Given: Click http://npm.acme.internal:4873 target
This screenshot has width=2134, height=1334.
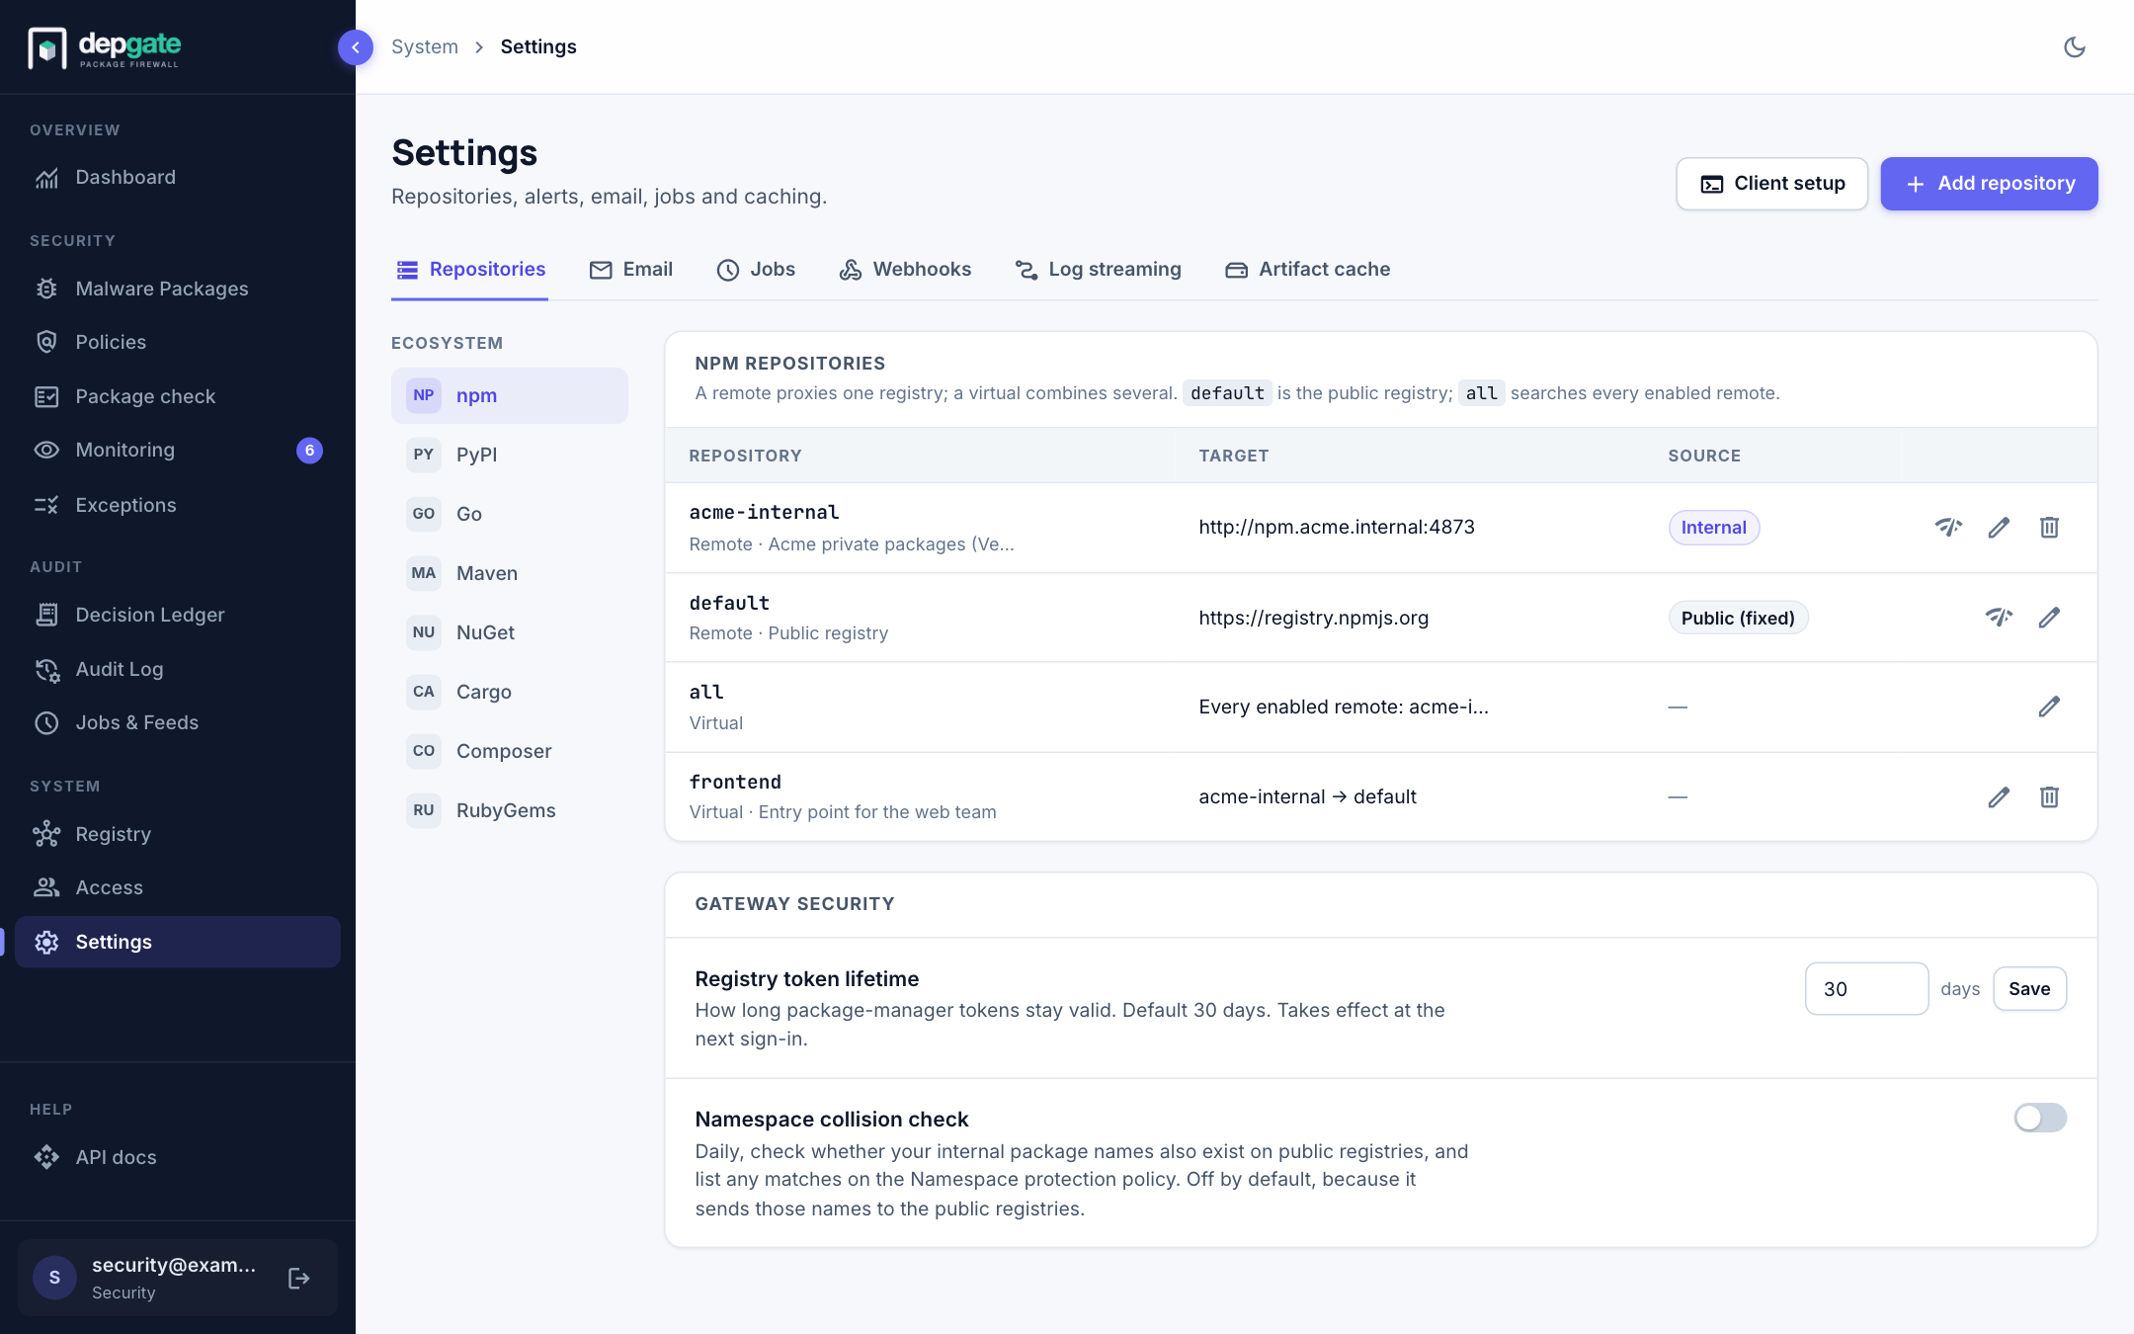Looking at the screenshot, I should click(1337, 527).
